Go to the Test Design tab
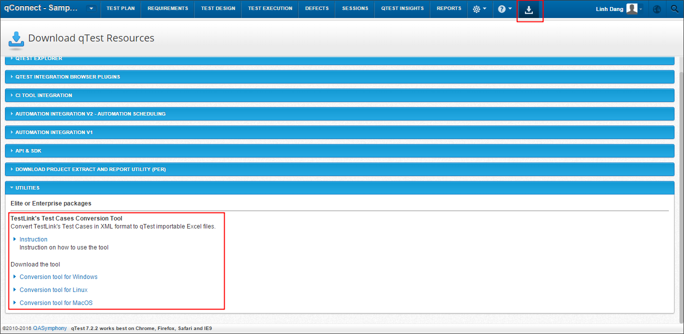The height and width of the screenshot is (334, 684). pos(218,9)
